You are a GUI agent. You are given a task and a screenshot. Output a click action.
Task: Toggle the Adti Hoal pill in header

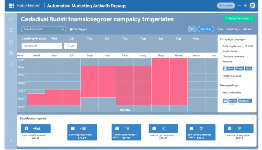[226, 5]
